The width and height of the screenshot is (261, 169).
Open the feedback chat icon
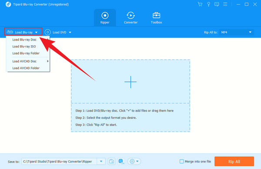tap(217, 4)
